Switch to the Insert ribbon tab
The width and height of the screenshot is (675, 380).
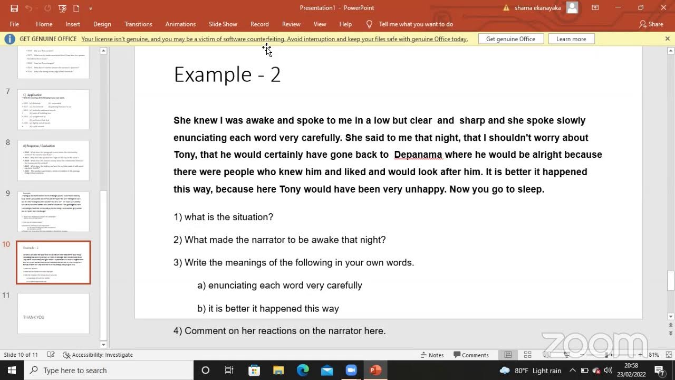click(73, 24)
